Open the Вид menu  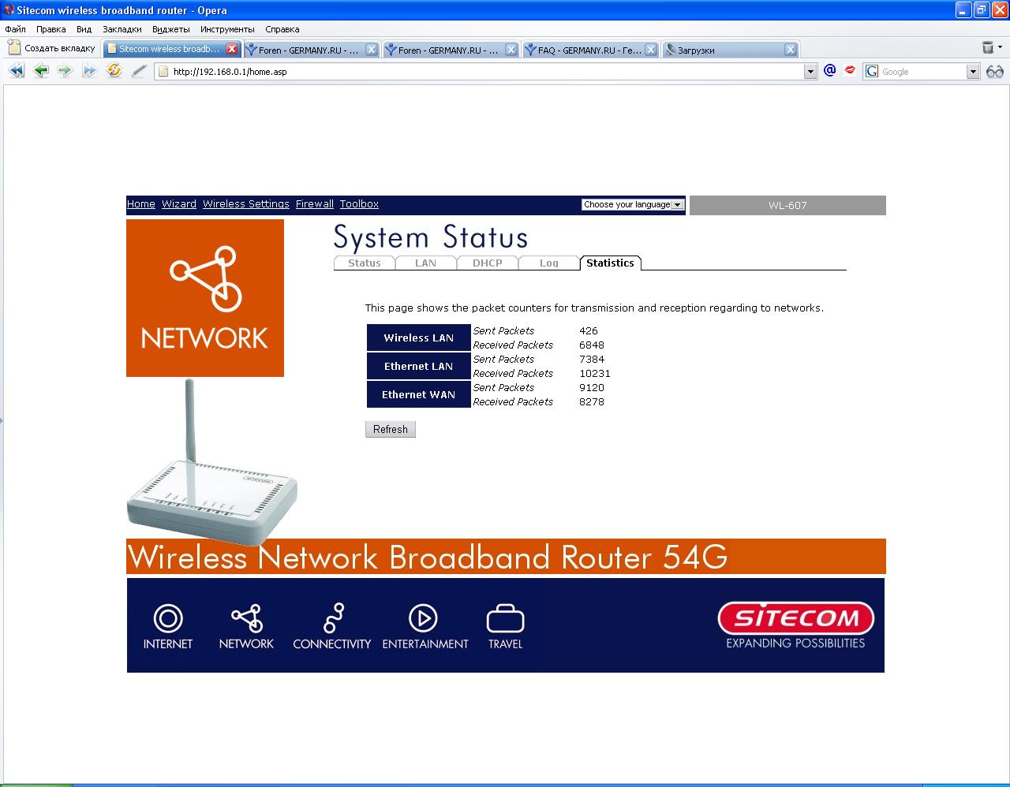point(84,29)
